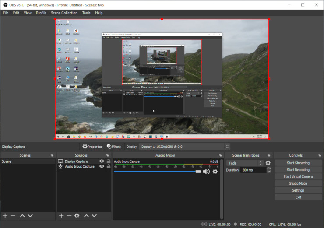Click the Start Streaming button
This screenshot has width=324, height=228.
click(298, 163)
